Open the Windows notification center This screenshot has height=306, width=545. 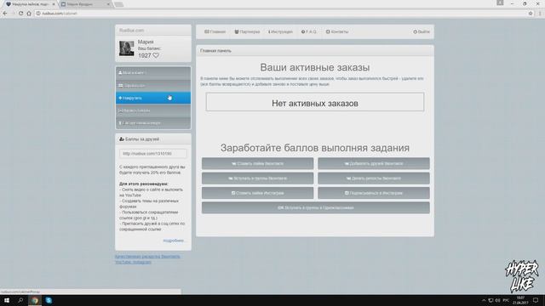click(536, 300)
